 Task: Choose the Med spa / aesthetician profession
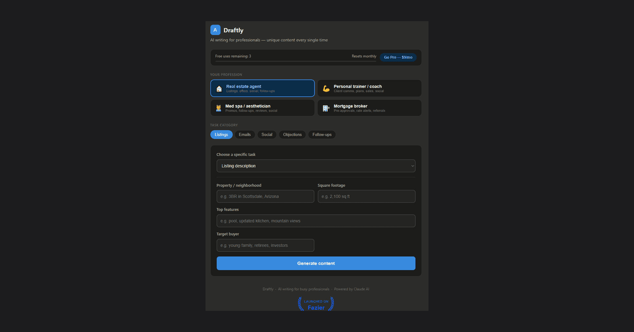coord(263,108)
